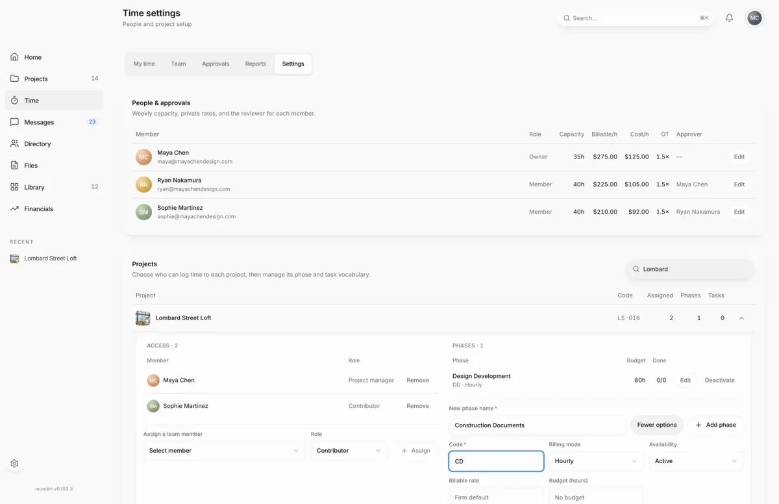
Task: Click Sophie Martinez's avatar in Access list
Action: click(x=153, y=406)
